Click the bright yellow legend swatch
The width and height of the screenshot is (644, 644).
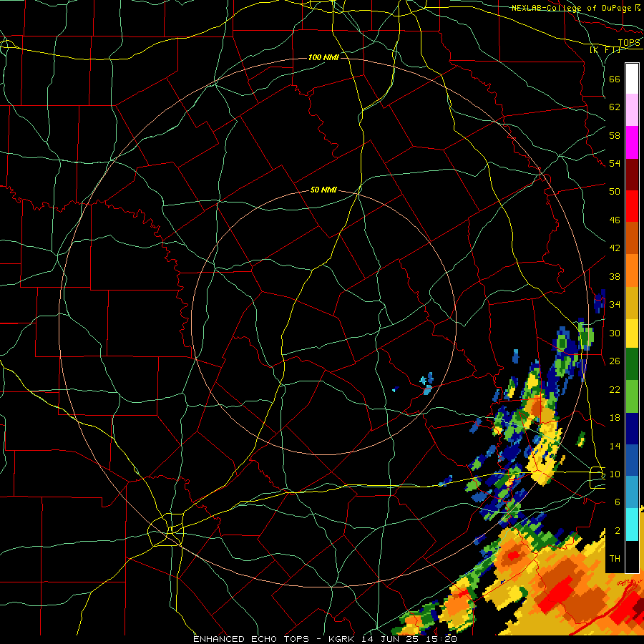(632, 333)
